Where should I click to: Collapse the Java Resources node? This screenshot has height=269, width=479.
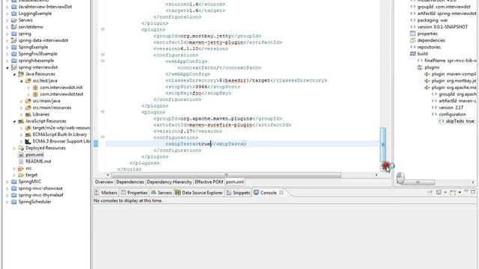(14, 74)
